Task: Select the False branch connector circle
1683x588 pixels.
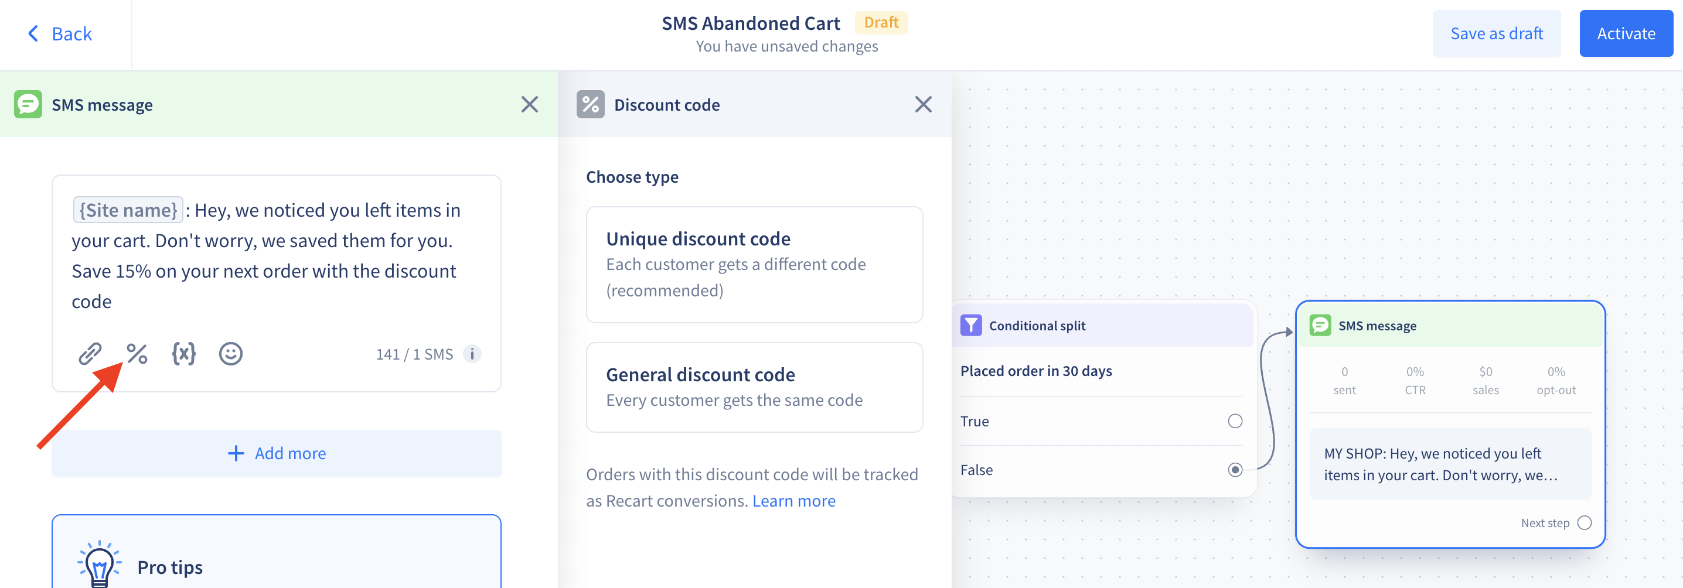Action: (x=1235, y=470)
